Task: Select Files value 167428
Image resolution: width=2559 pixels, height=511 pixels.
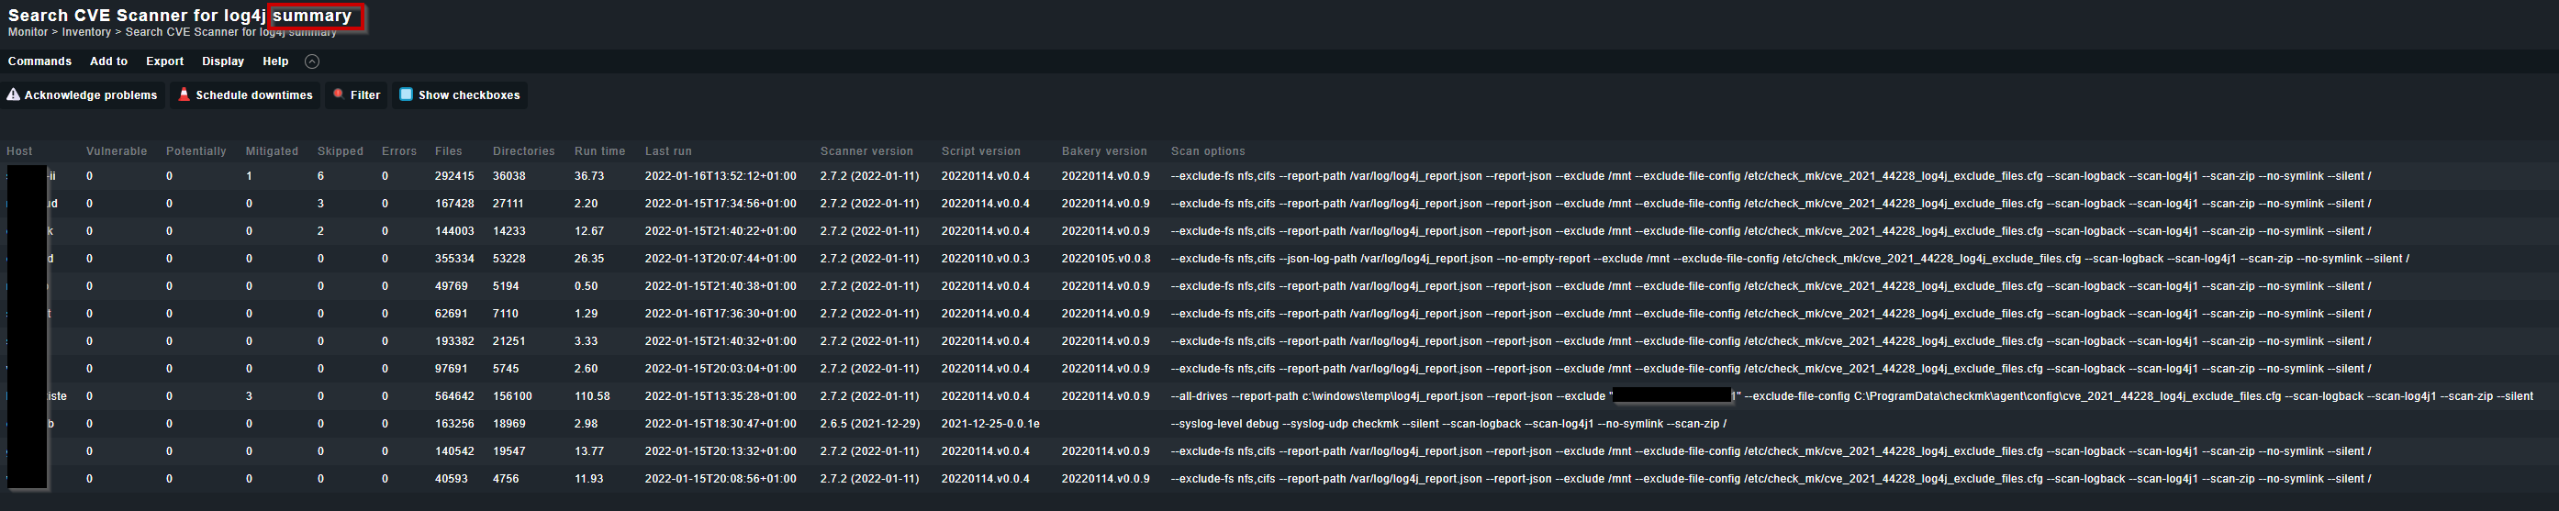Action: click(454, 204)
